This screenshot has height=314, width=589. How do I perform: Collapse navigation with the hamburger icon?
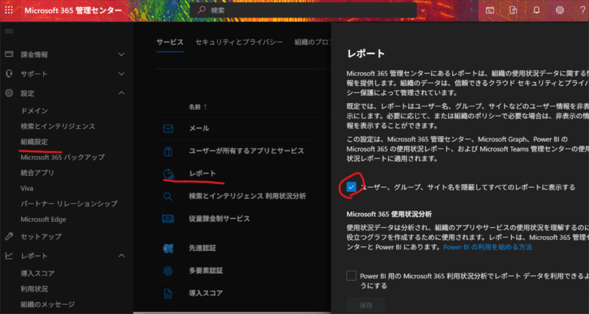pos(9,31)
